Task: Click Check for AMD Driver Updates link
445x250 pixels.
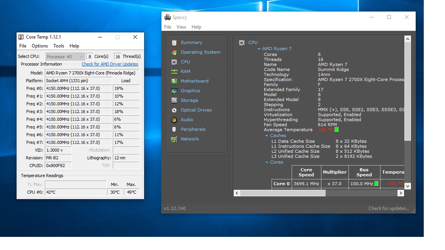Action: [110, 64]
